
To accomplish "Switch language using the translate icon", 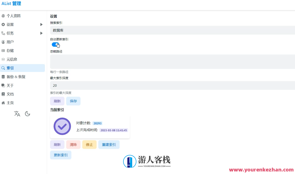I will tap(17, 114).
